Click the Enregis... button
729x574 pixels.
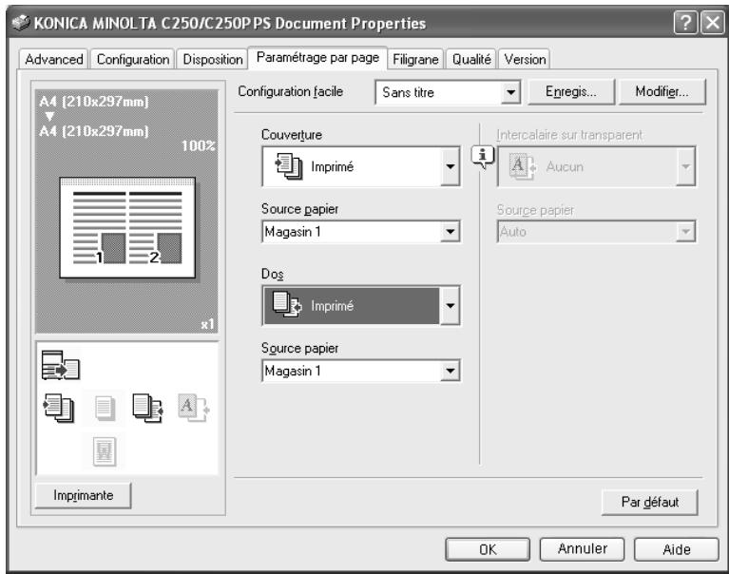coord(571,91)
